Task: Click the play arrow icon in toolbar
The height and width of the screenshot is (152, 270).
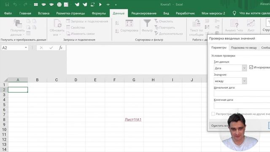Action: [x=100, y=5]
